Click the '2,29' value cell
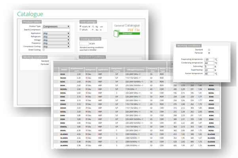Viewport: 238px width, 158px height. click(x=183, y=89)
